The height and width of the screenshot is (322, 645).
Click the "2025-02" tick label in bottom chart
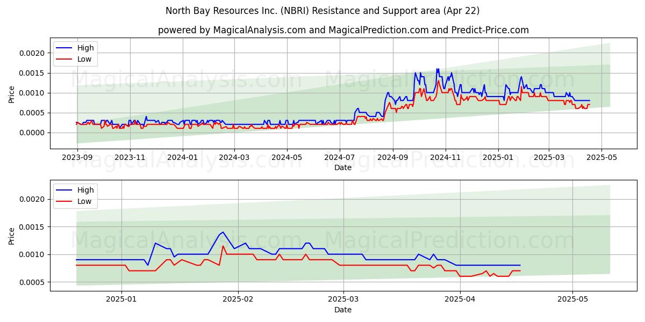click(x=238, y=299)
